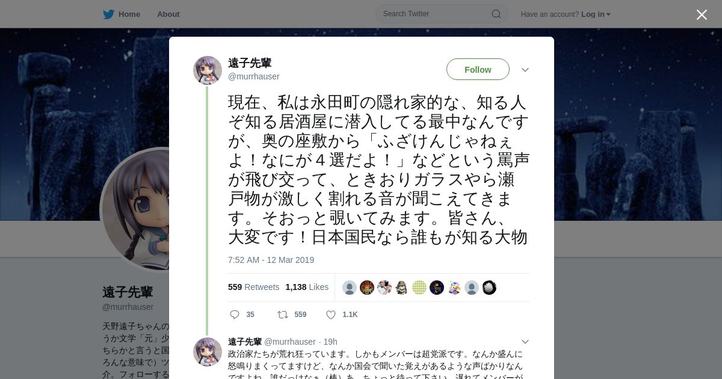
Task: Click the retweet arrows icon
Action: pyautogui.click(x=282, y=315)
